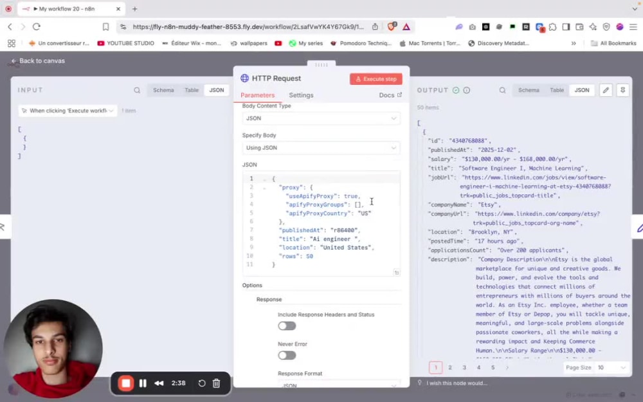Open the wallpapers bookmark
643x402 pixels.
249,43
